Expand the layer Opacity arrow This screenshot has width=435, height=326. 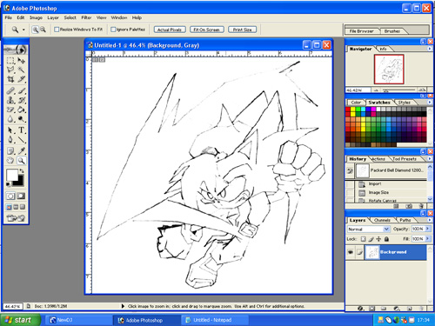click(x=427, y=229)
